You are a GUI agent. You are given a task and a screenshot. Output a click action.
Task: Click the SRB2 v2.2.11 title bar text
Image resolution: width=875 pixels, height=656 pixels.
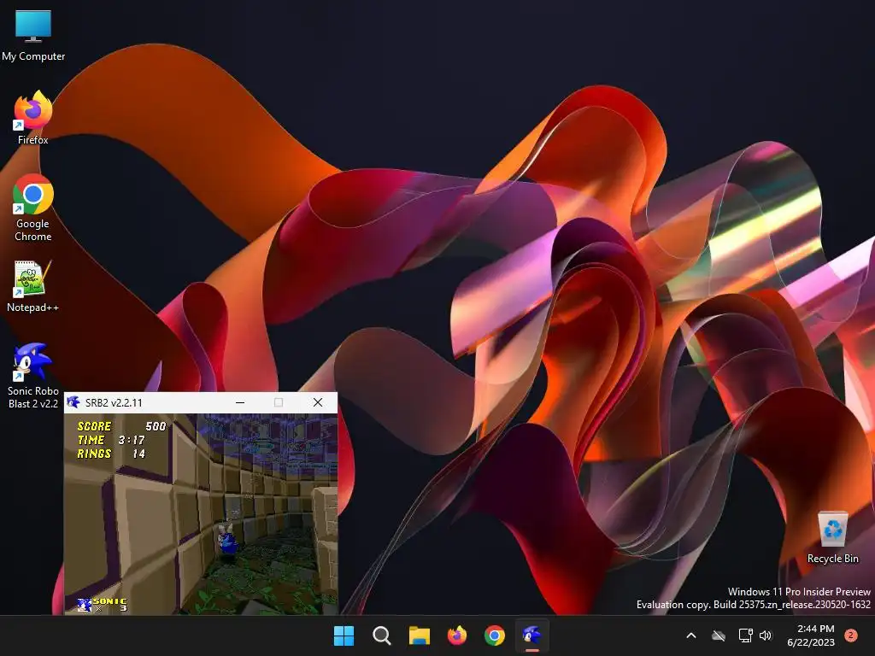point(114,403)
